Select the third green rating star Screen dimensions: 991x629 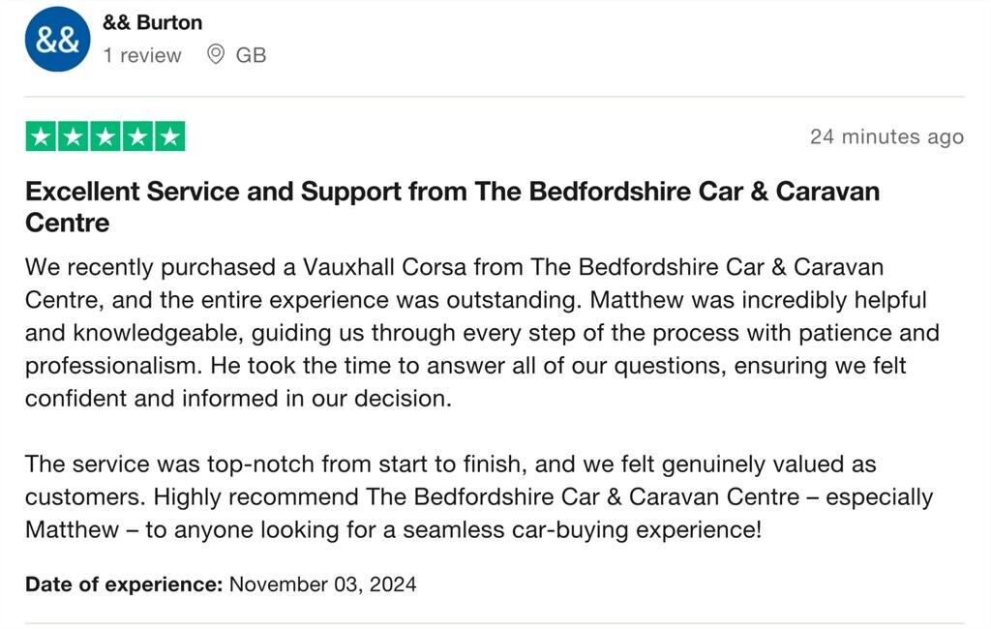(105, 136)
